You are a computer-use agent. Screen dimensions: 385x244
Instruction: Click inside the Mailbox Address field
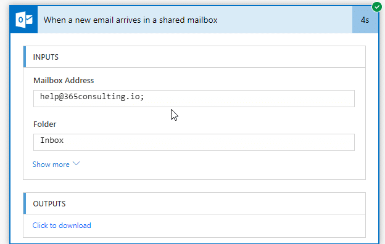pyautogui.click(x=194, y=99)
